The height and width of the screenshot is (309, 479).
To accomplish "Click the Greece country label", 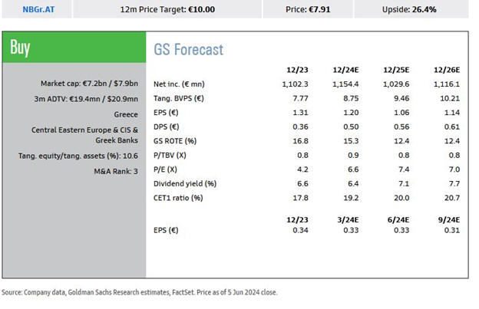I will pyautogui.click(x=127, y=115).
